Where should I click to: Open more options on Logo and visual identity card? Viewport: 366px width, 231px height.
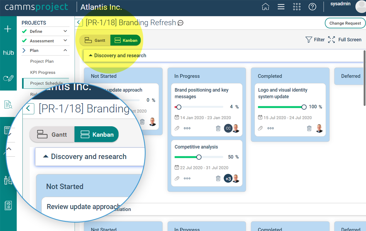click(271, 128)
